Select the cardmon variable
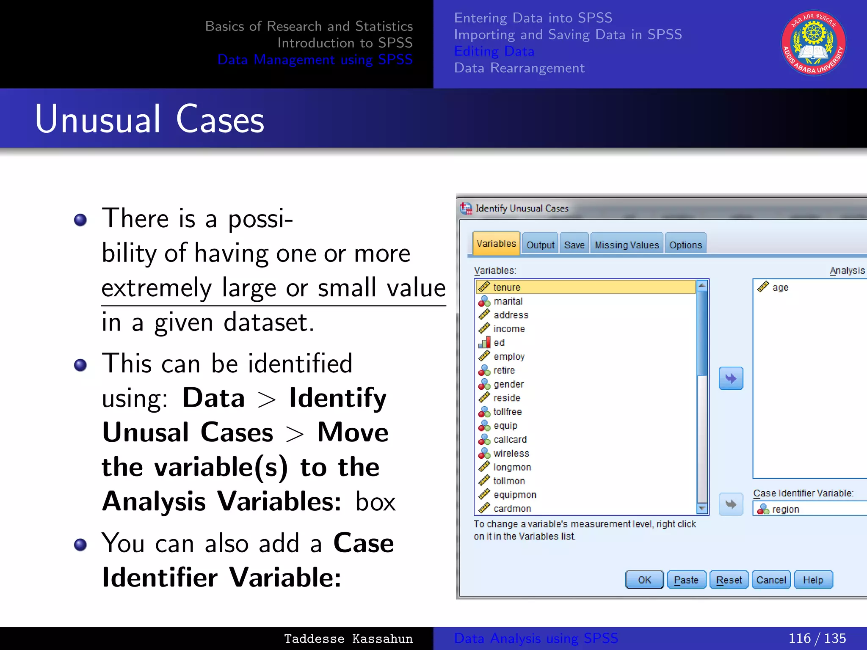Viewport: 867px width, 650px height. tap(586, 508)
